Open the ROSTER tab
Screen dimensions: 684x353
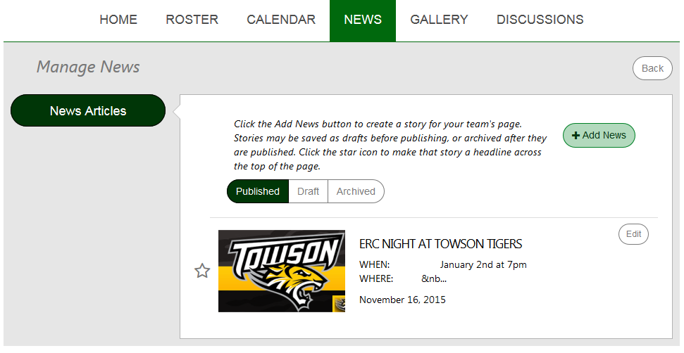(x=192, y=20)
